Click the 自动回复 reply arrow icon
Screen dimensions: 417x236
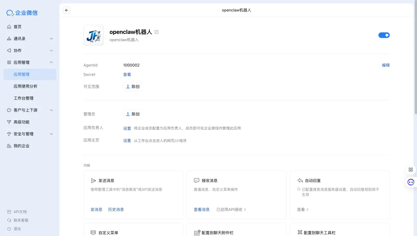point(300,181)
